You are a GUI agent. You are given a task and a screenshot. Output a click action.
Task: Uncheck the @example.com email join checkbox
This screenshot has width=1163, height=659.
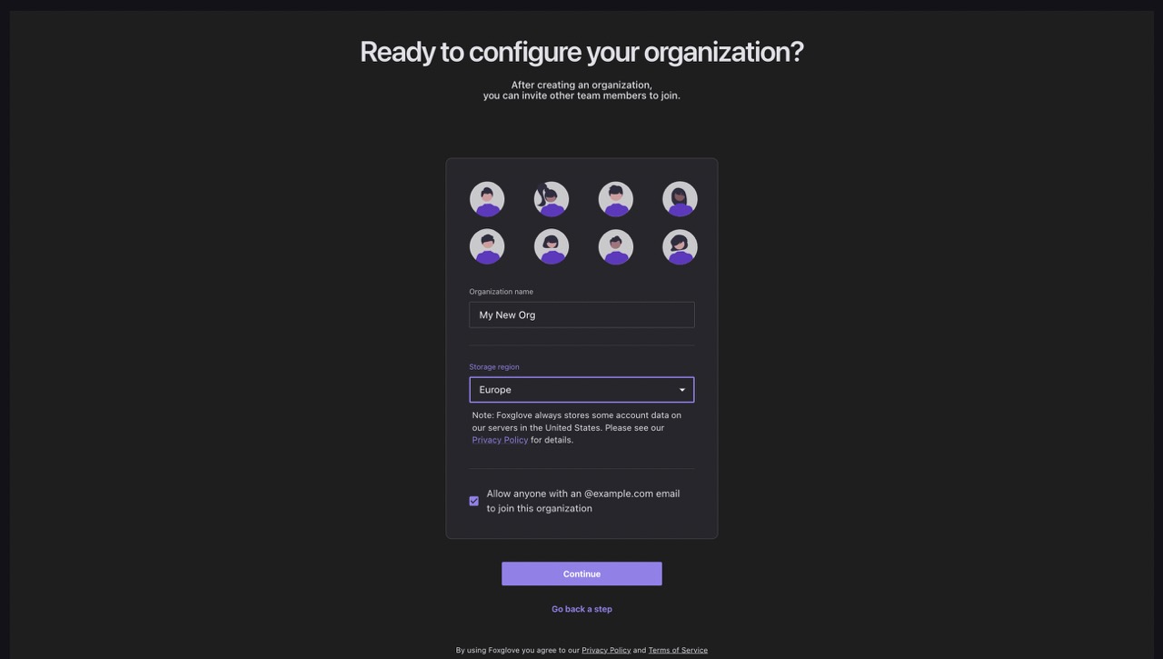point(473,501)
